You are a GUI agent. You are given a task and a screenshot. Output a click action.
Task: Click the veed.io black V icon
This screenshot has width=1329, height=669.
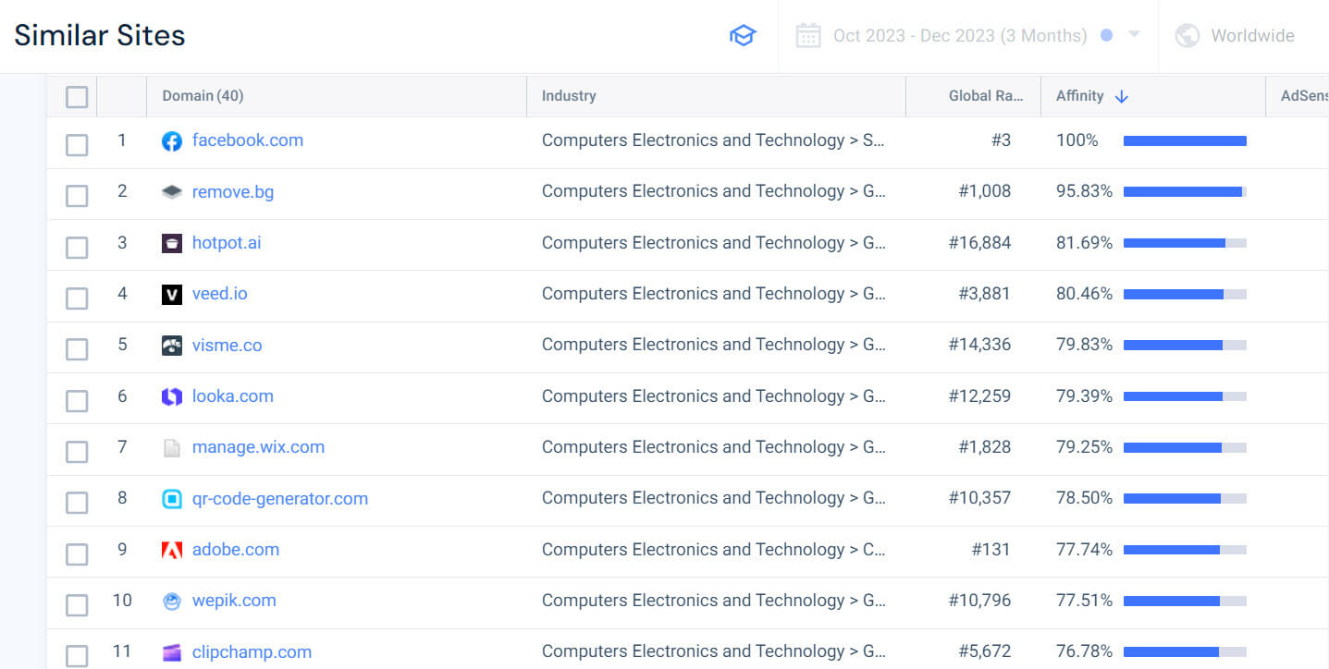(172, 293)
